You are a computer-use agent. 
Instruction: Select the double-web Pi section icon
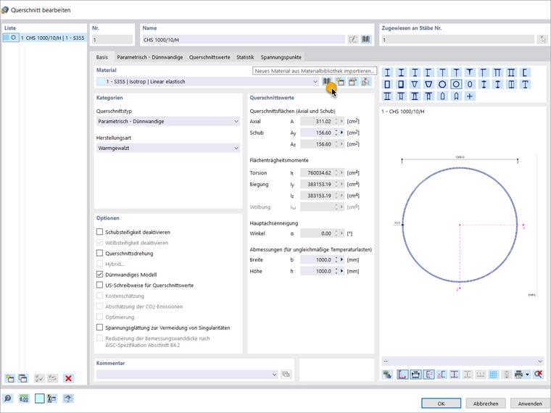pos(497,72)
